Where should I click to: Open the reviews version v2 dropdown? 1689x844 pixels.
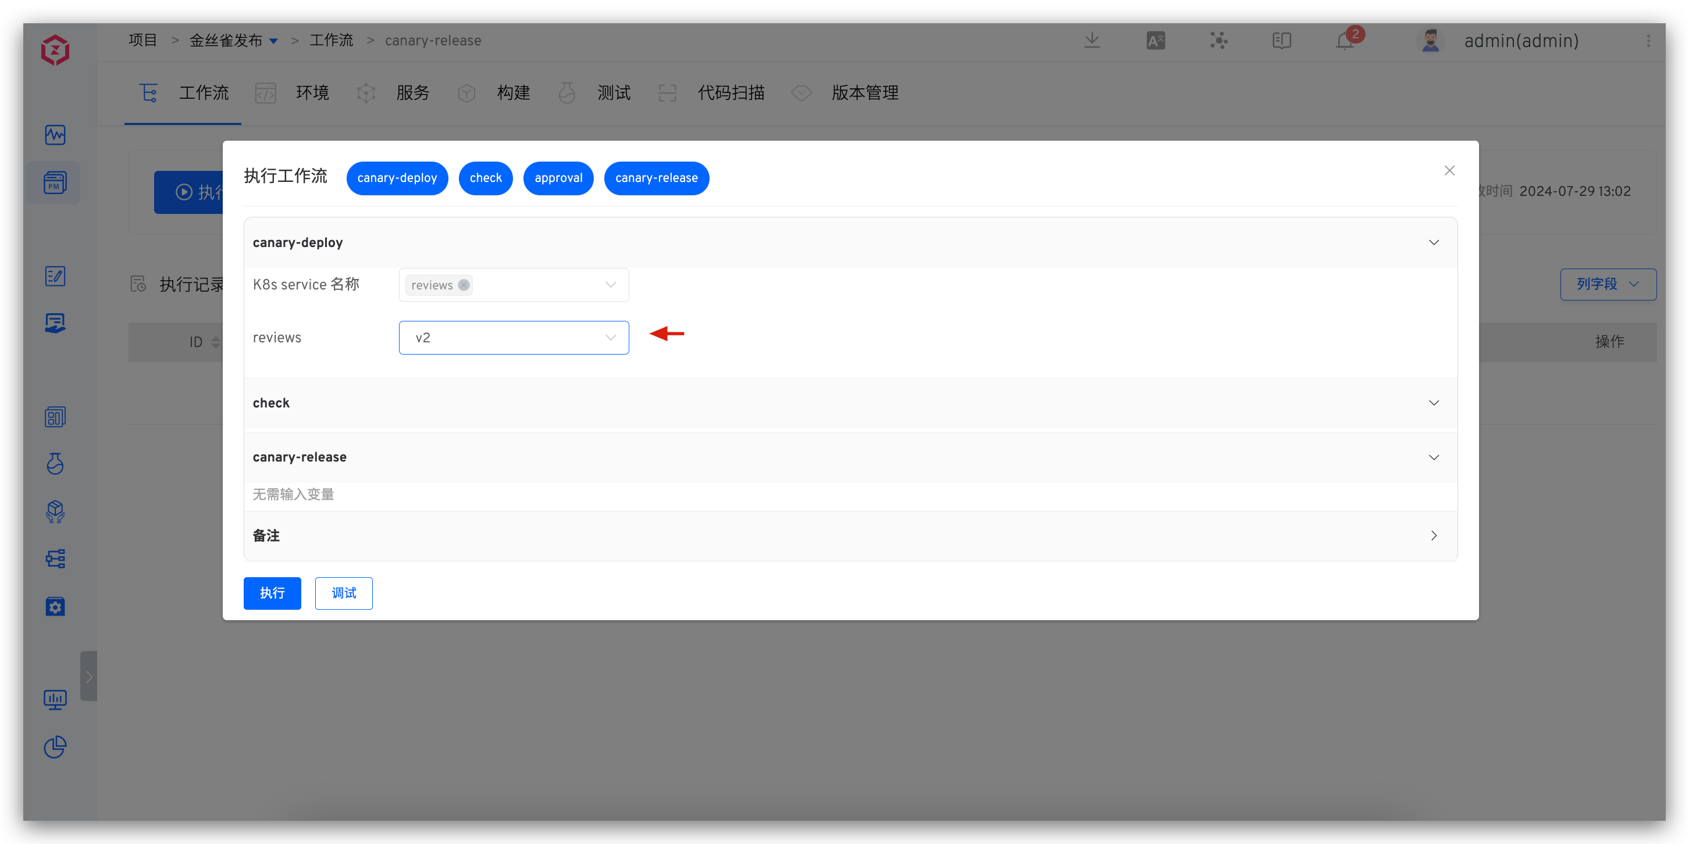(x=514, y=338)
